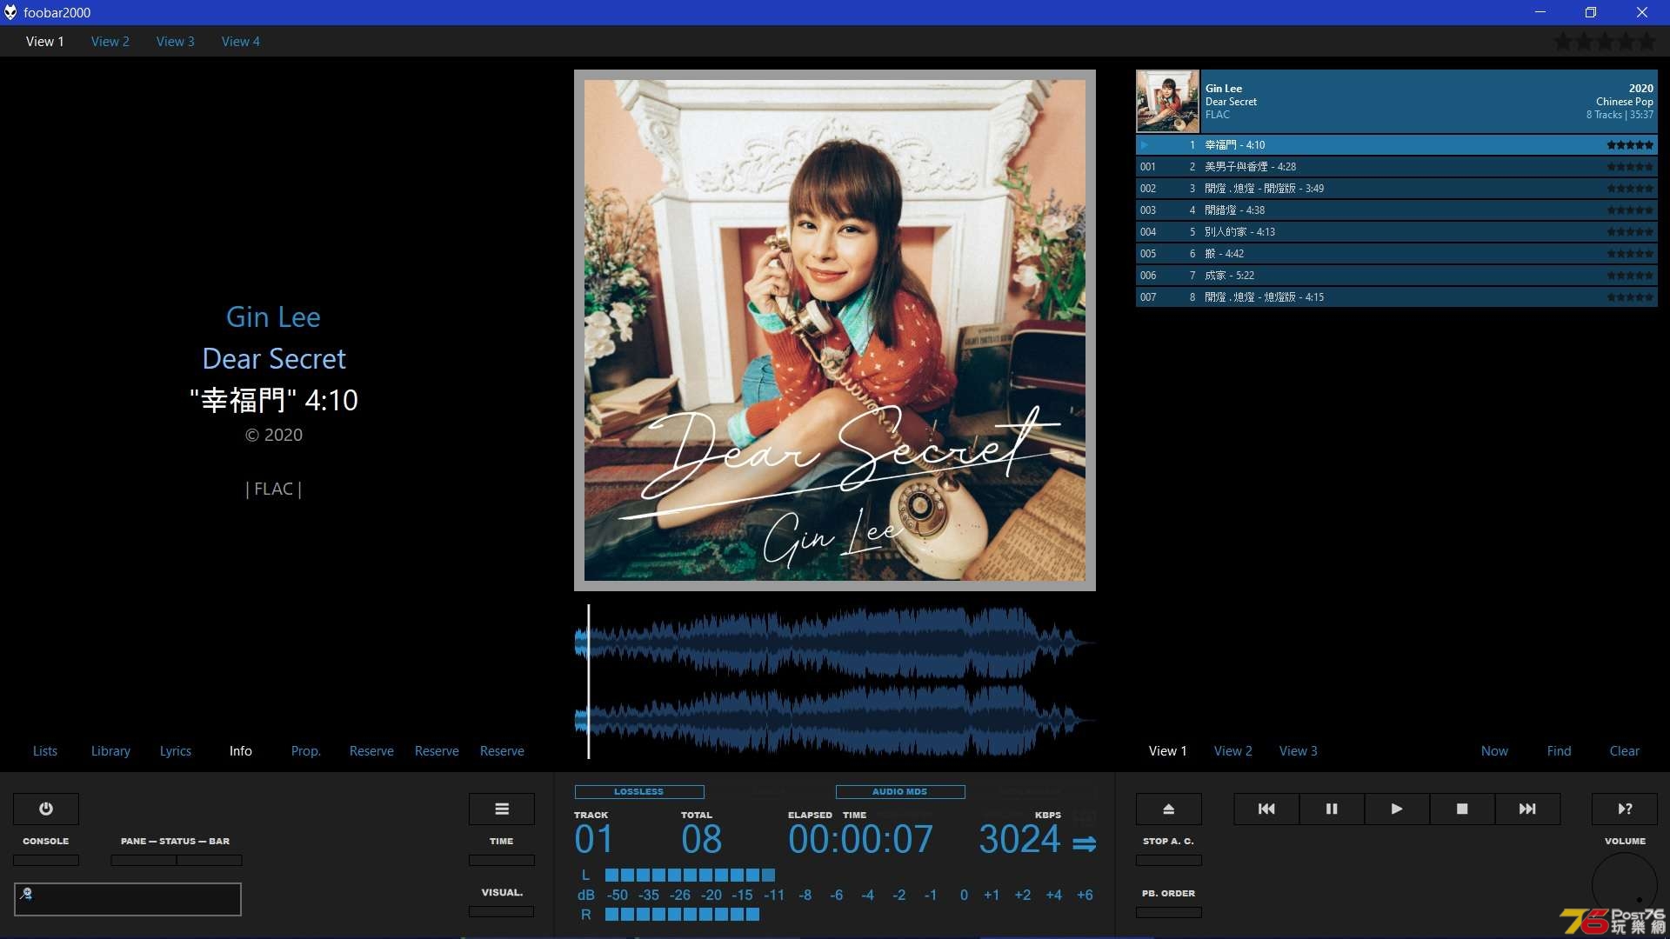Viewport: 1670px width, 939px height.
Task: Rate the current track with top-right stars
Action: pyautogui.click(x=1604, y=41)
